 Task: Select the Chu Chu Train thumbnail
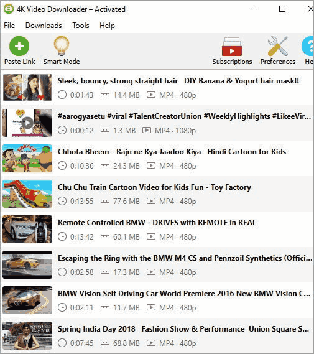pyautogui.click(x=27, y=193)
